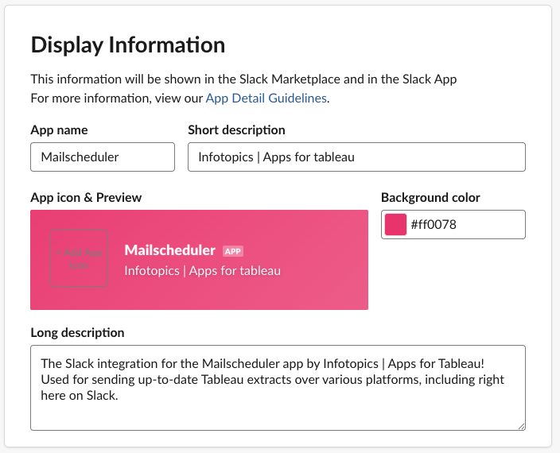Focus the App name input field
Viewport: 560px width, 453px height.
coord(102,157)
